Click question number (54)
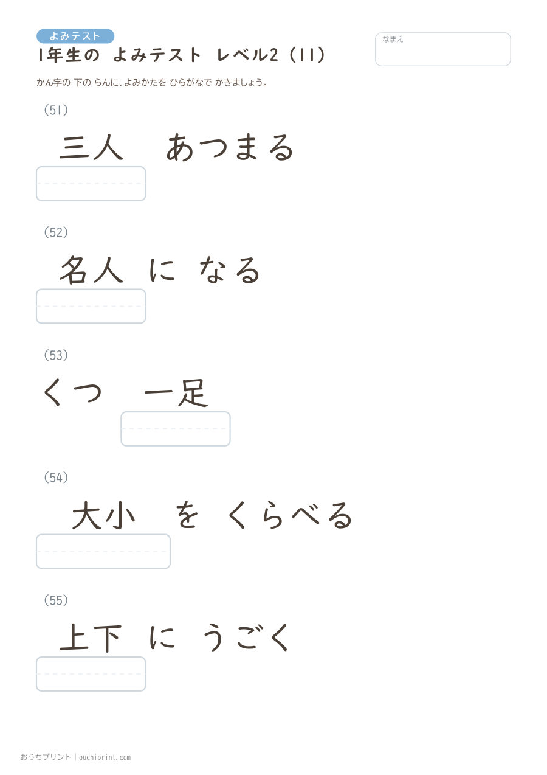This screenshot has width=547, height=775. pyautogui.click(x=56, y=478)
